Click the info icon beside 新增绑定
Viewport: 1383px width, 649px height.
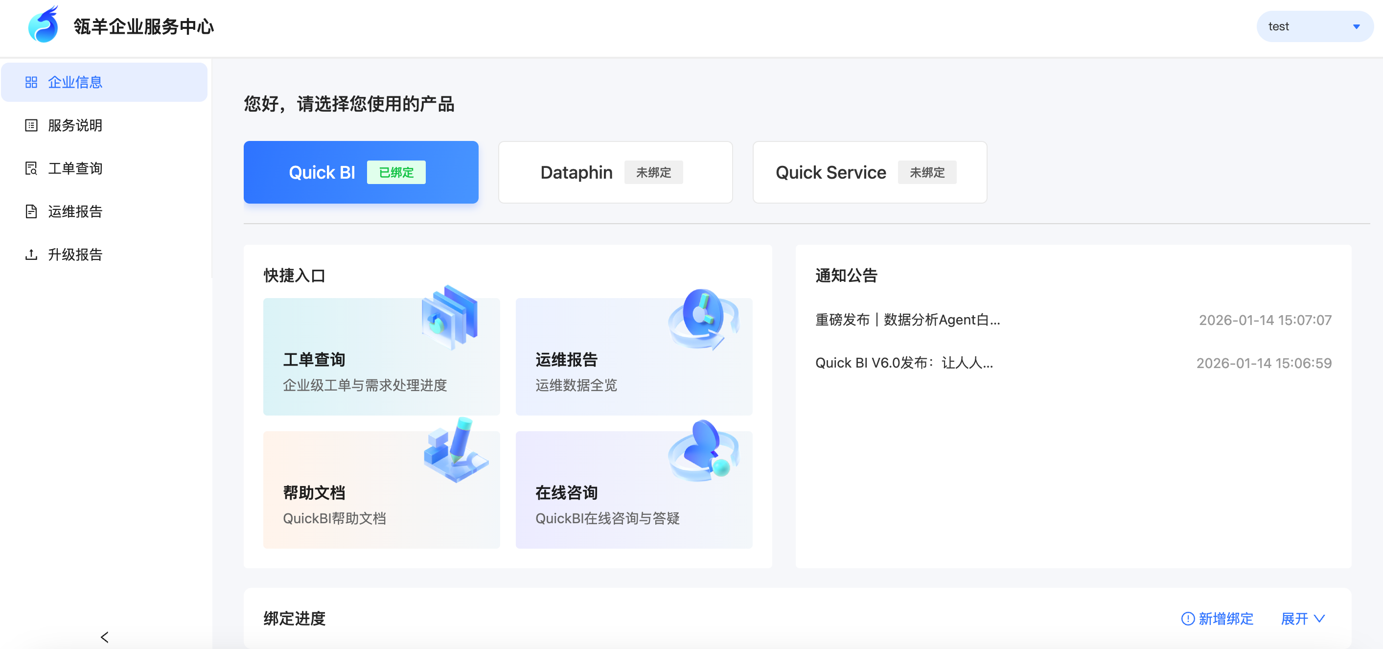pyautogui.click(x=1188, y=618)
